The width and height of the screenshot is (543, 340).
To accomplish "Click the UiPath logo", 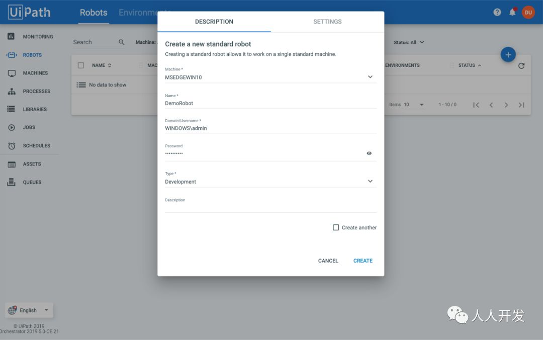I will pyautogui.click(x=30, y=12).
